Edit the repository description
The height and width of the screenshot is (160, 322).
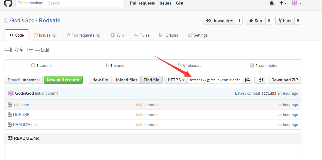45,50
